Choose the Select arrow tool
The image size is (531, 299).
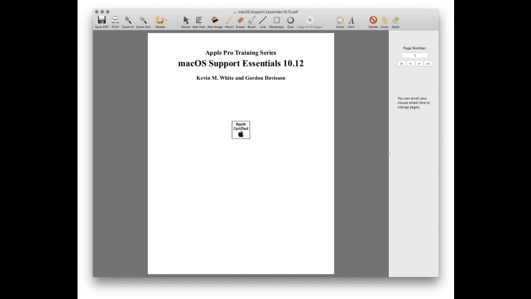pos(186,20)
